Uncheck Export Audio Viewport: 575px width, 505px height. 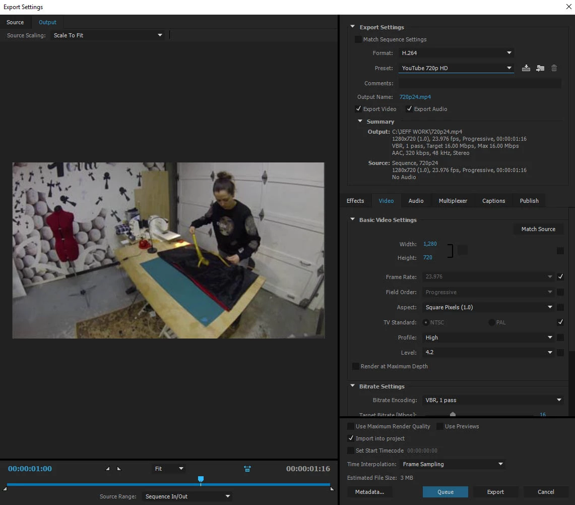(409, 108)
